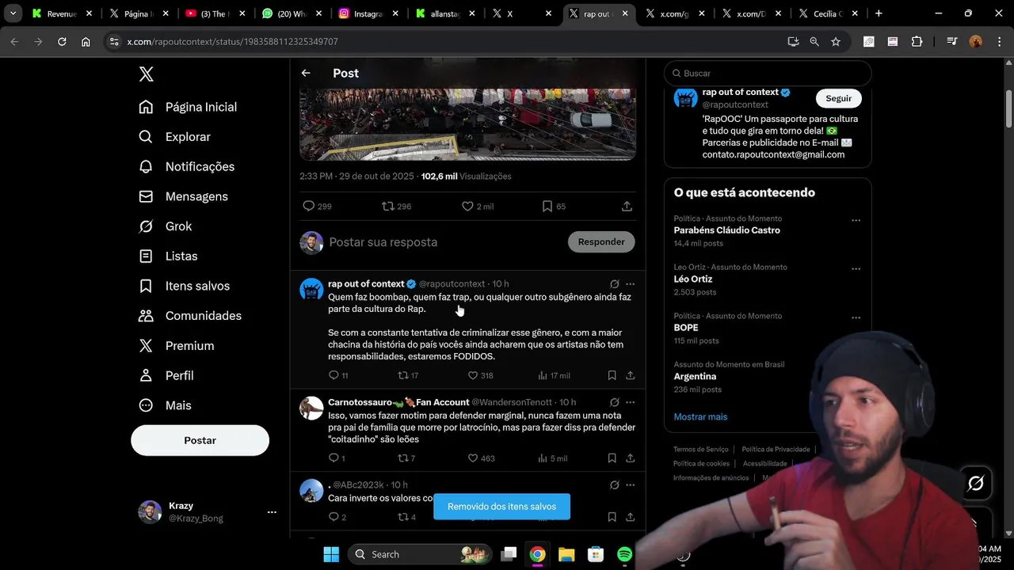Open Termos de Serviço link
This screenshot has height=570, width=1014.
(x=700, y=449)
